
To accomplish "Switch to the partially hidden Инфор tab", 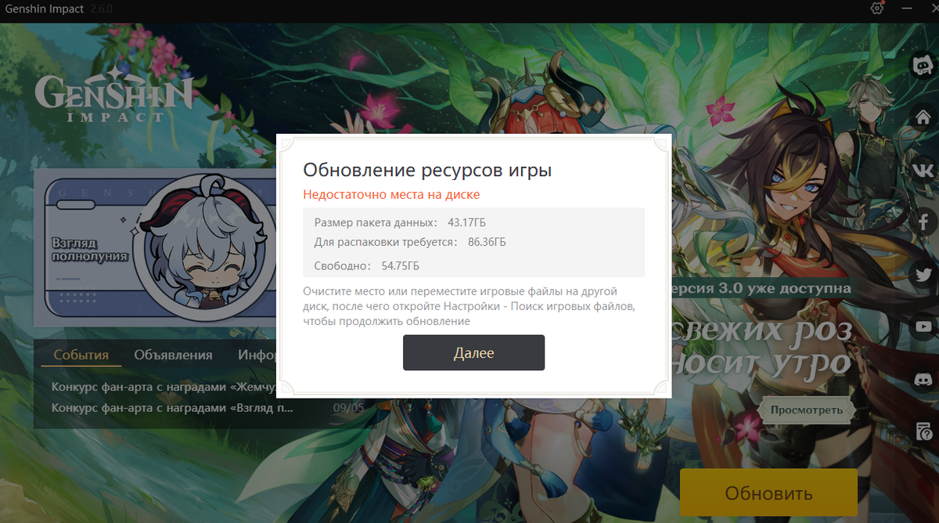I will (x=257, y=355).
